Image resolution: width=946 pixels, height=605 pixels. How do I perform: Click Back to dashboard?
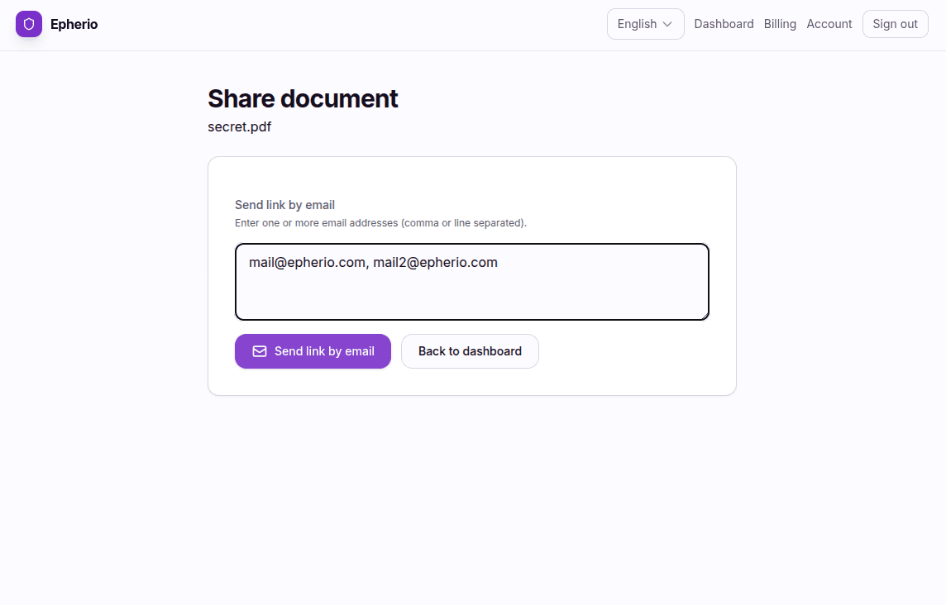470,351
